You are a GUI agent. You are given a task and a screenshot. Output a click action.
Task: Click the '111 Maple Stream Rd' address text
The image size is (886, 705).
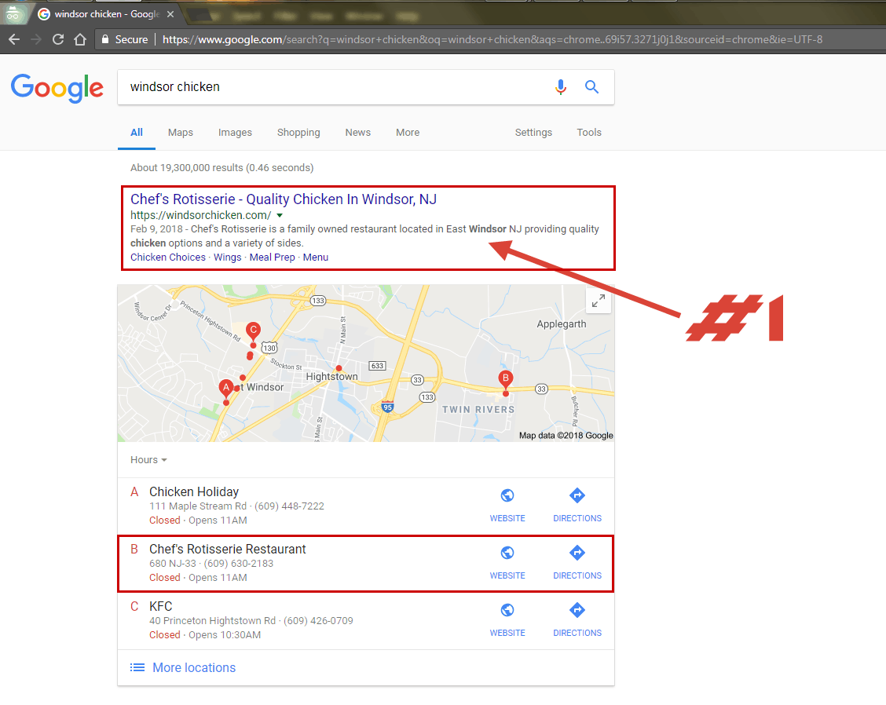(x=198, y=506)
